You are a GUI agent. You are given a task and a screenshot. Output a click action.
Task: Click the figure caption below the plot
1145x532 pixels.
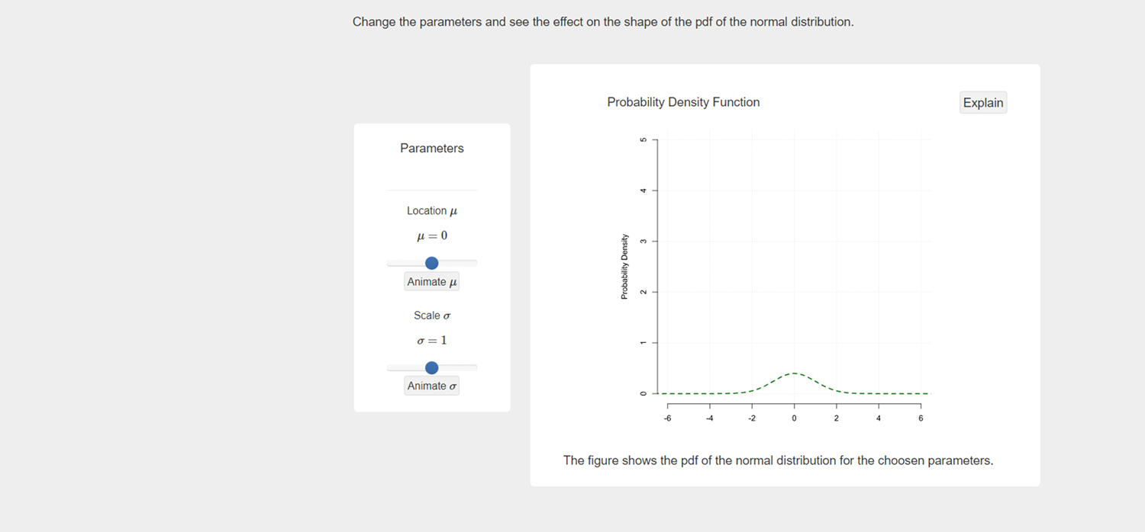pos(779,460)
